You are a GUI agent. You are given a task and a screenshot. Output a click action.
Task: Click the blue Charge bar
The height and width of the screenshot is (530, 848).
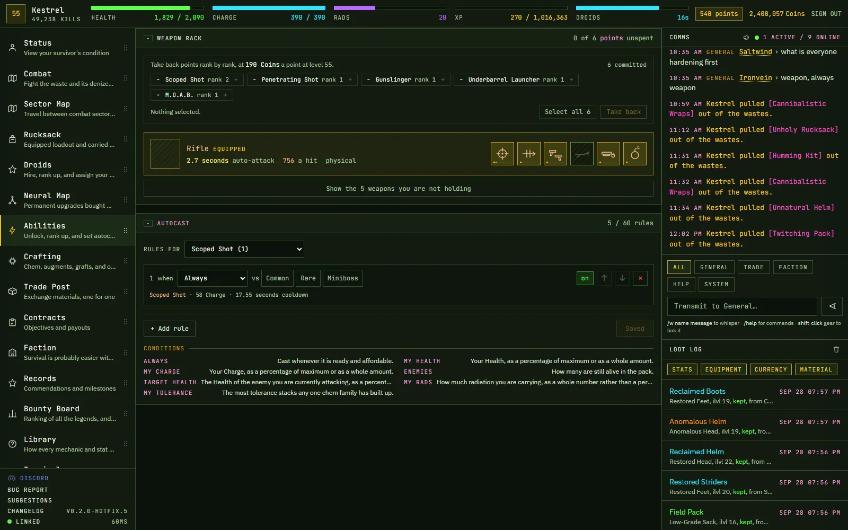pyautogui.click(x=269, y=8)
